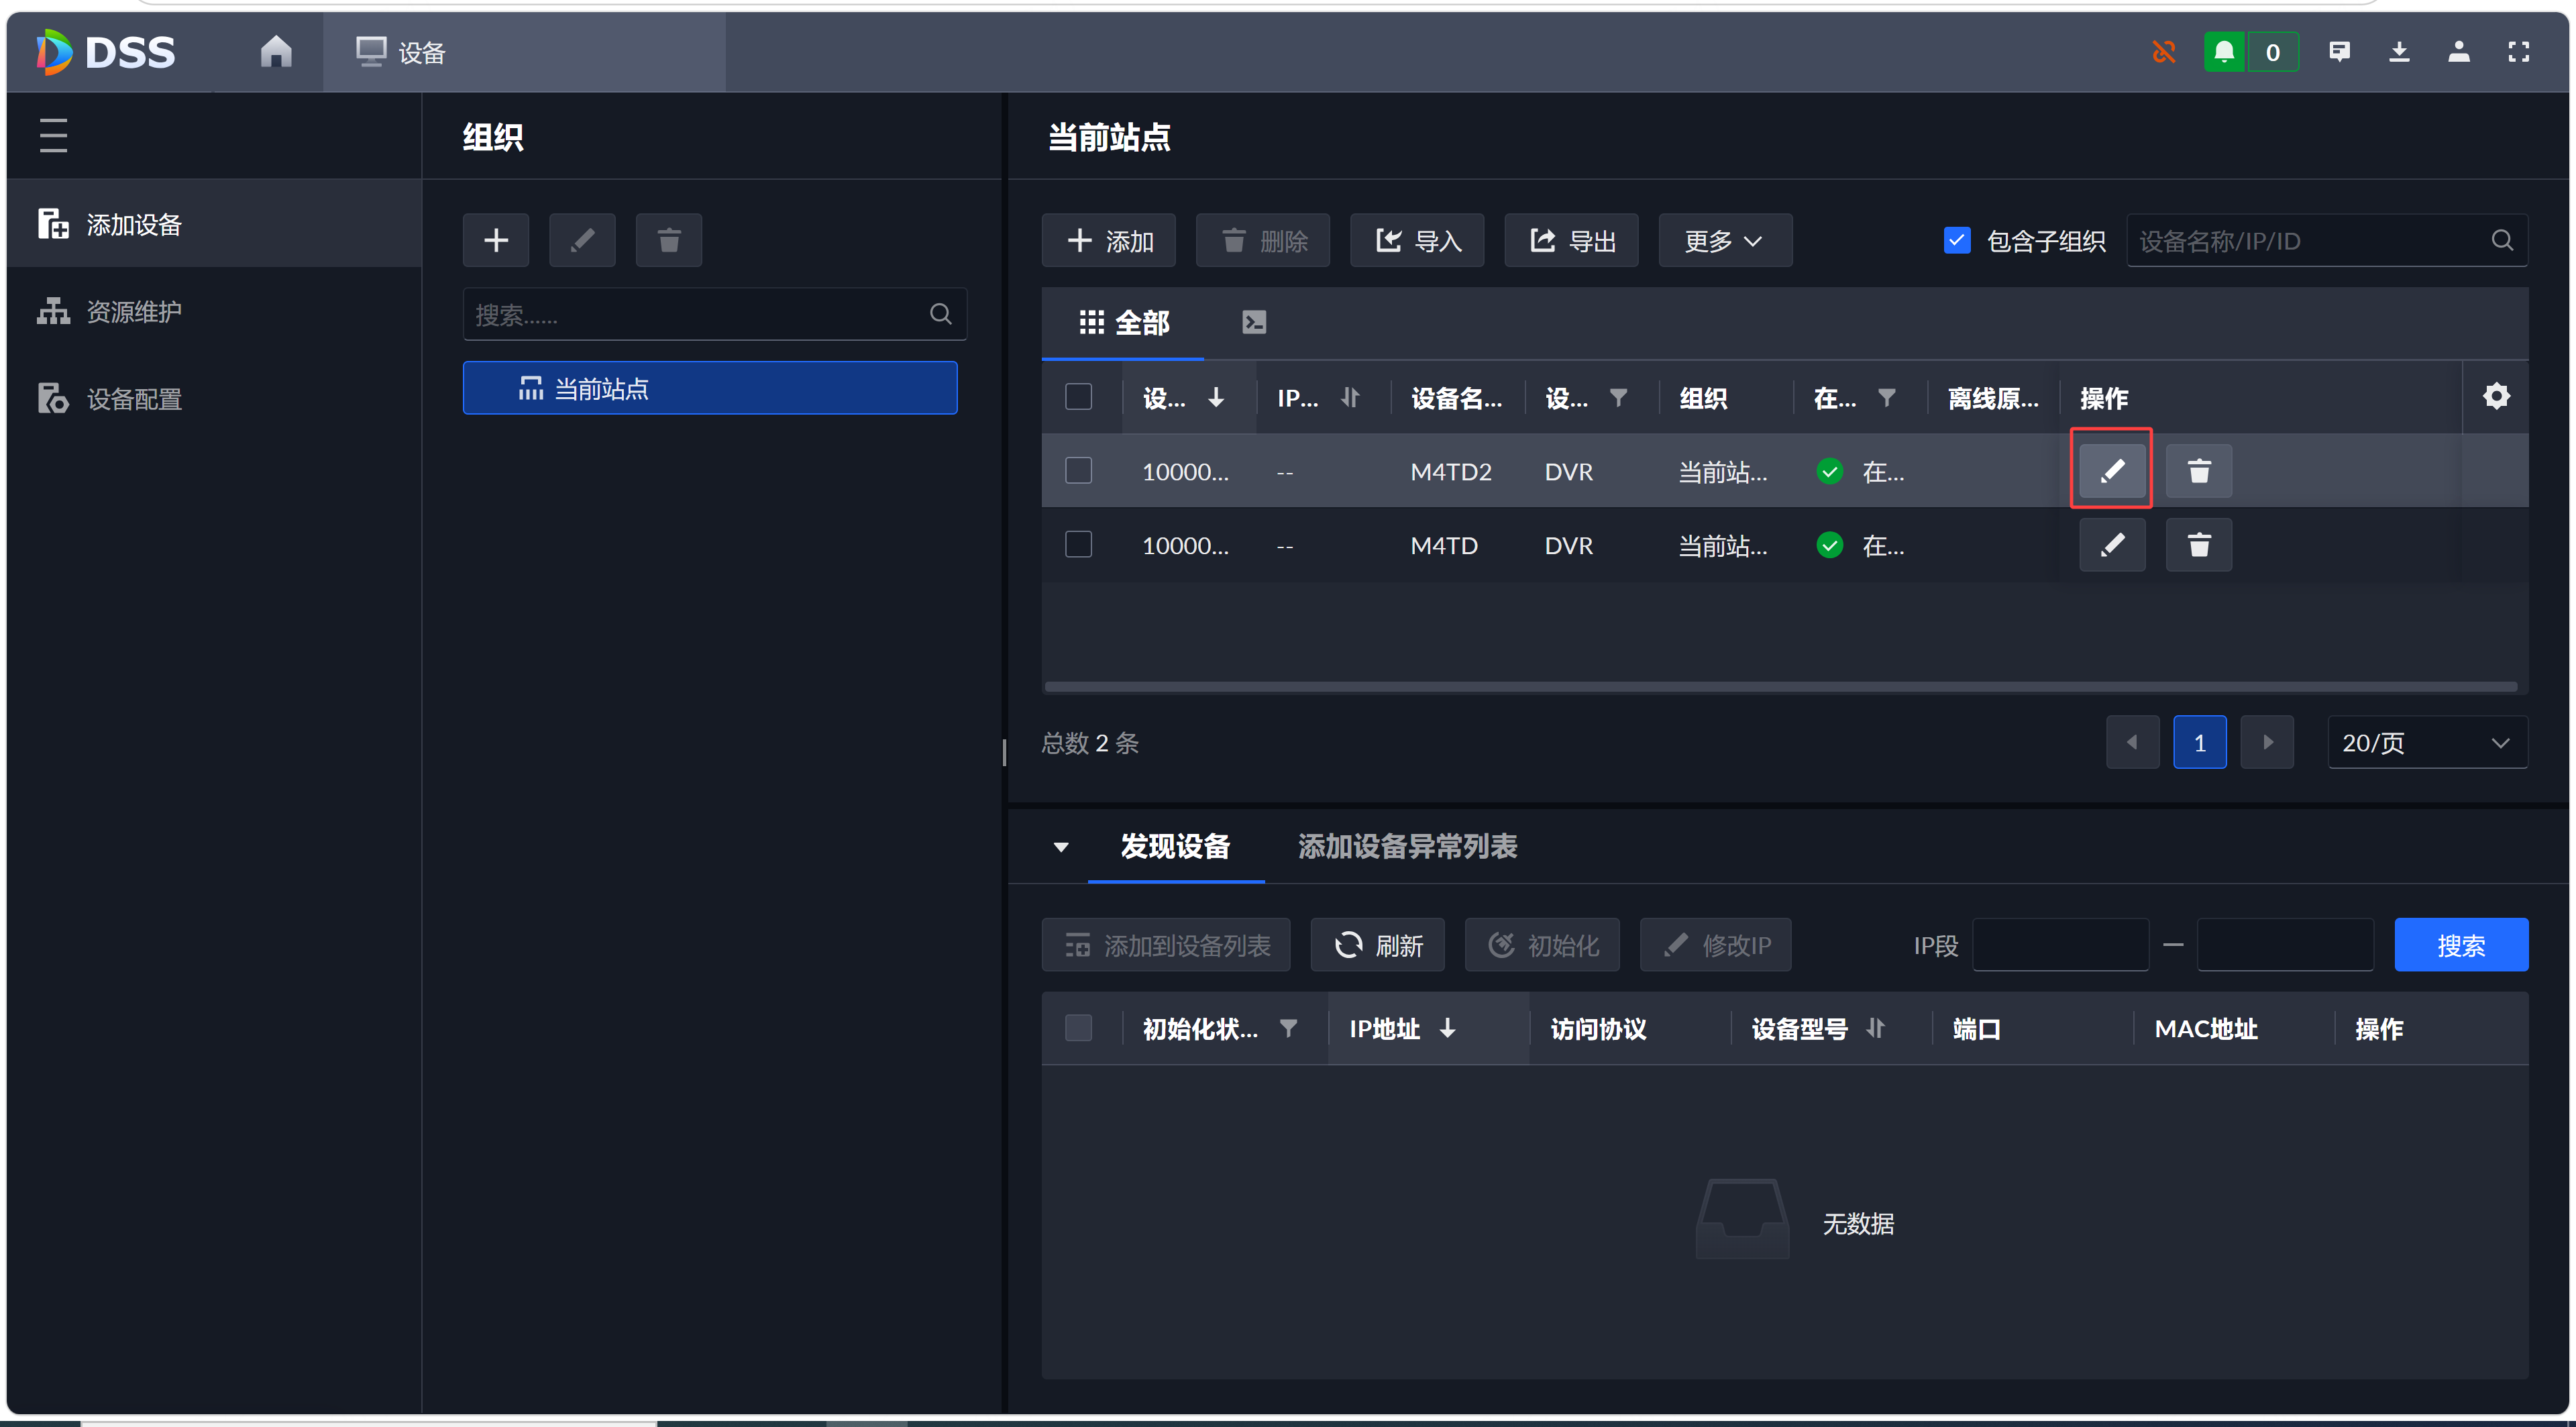Click the search magnifier in device search

click(x=2501, y=240)
